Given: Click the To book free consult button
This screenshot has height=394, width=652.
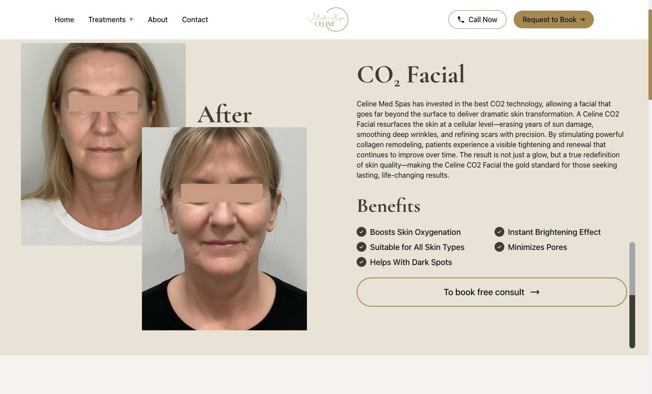Looking at the screenshot, I should click(491, 292).
